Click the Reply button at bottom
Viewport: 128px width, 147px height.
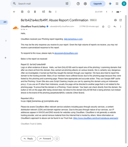[x=28, y=138]
